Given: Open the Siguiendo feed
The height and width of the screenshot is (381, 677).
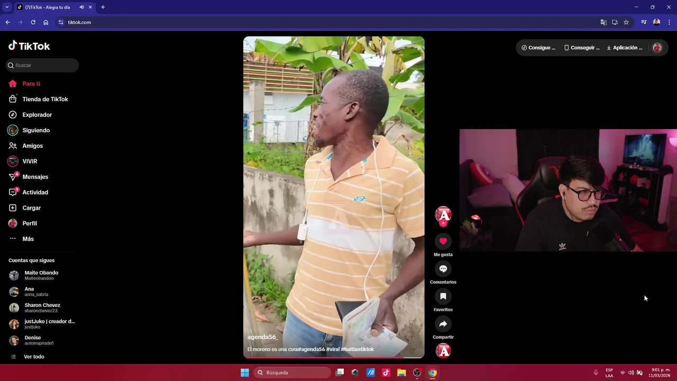Looking at the screenshot, I should pyautogui.click(x=29, y=130).
